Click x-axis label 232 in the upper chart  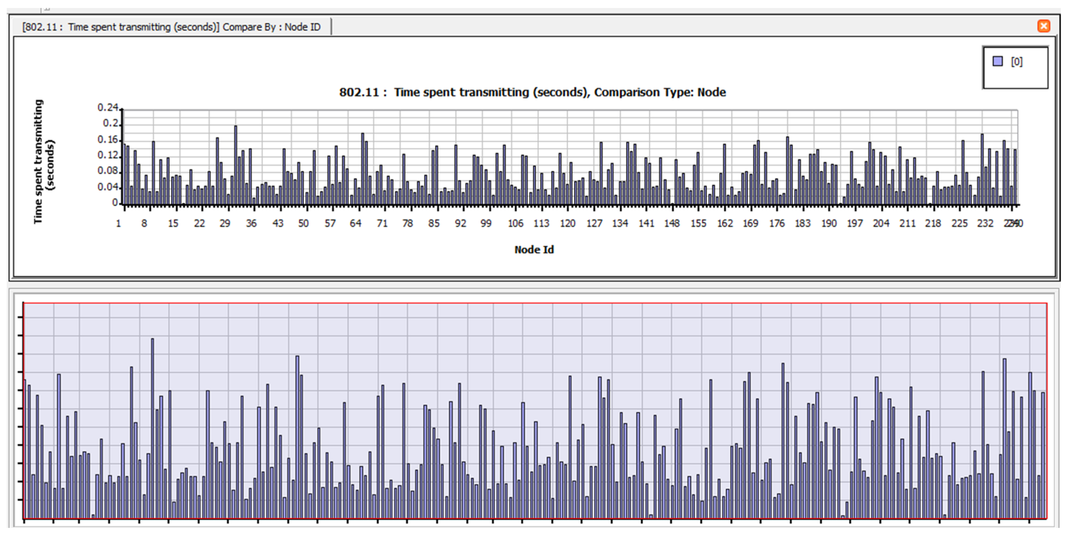tap(985, 224)
